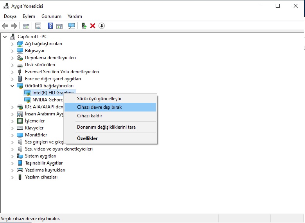Select the Yazılım cihazları row
Screen dimensions: 305x223
(x=41, y=177)
